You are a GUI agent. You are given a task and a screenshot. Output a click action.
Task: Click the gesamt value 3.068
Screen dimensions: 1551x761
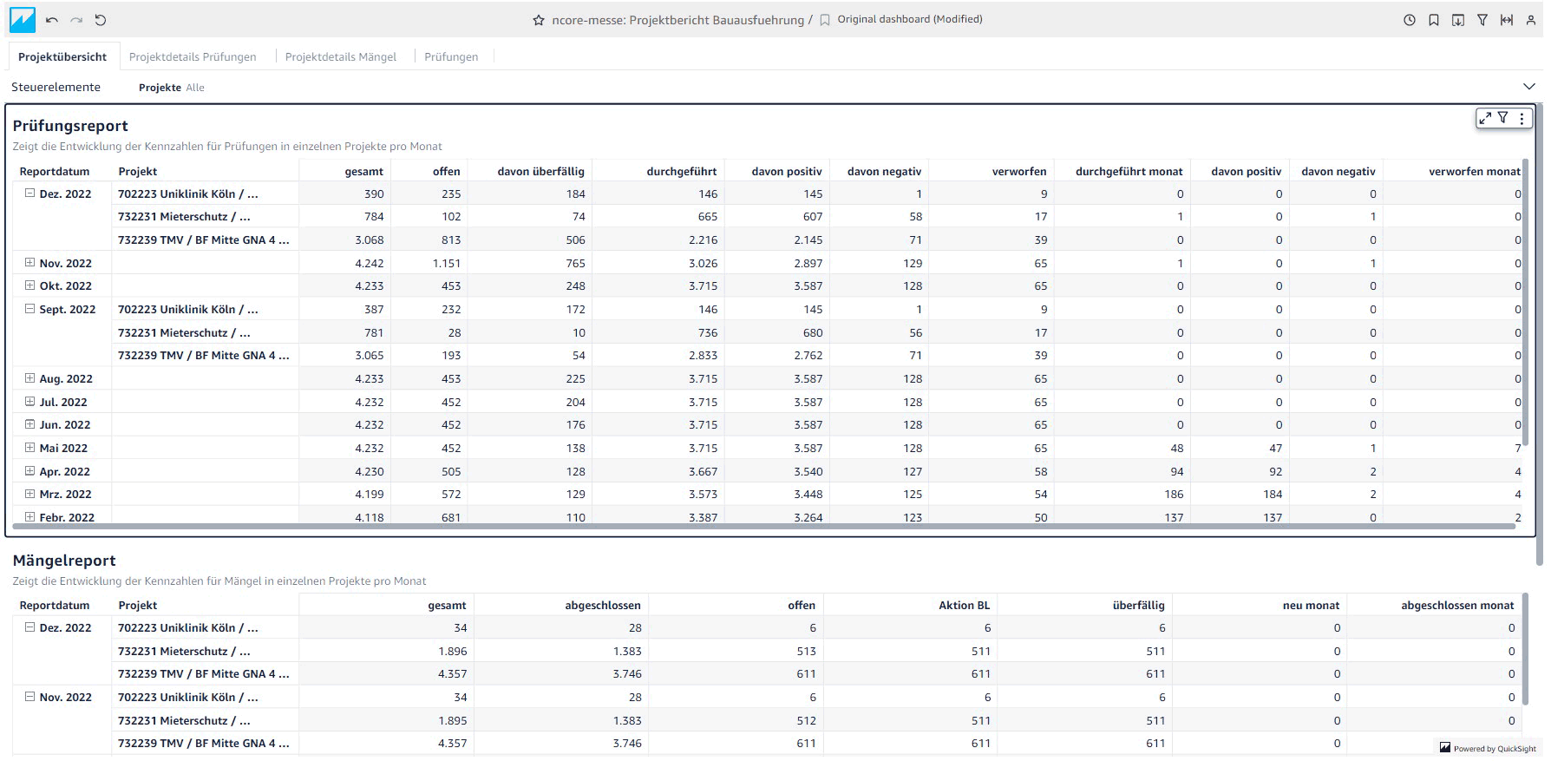[x=370, y=239]
